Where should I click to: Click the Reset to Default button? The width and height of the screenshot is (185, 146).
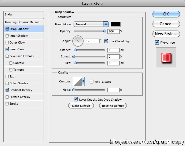[113, 106]
